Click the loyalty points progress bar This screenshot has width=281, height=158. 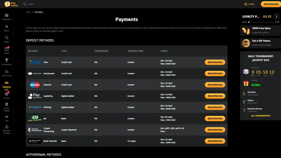coord(261,22)
